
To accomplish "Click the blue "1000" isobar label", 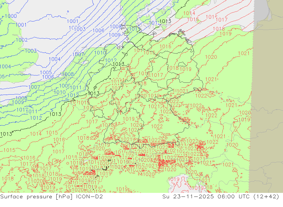I will (x=11, y=16).
